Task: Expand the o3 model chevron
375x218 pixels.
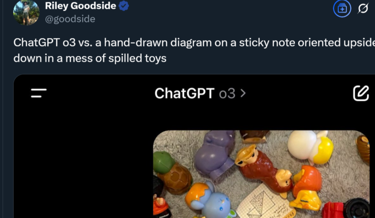Action: tap(243, 93)
